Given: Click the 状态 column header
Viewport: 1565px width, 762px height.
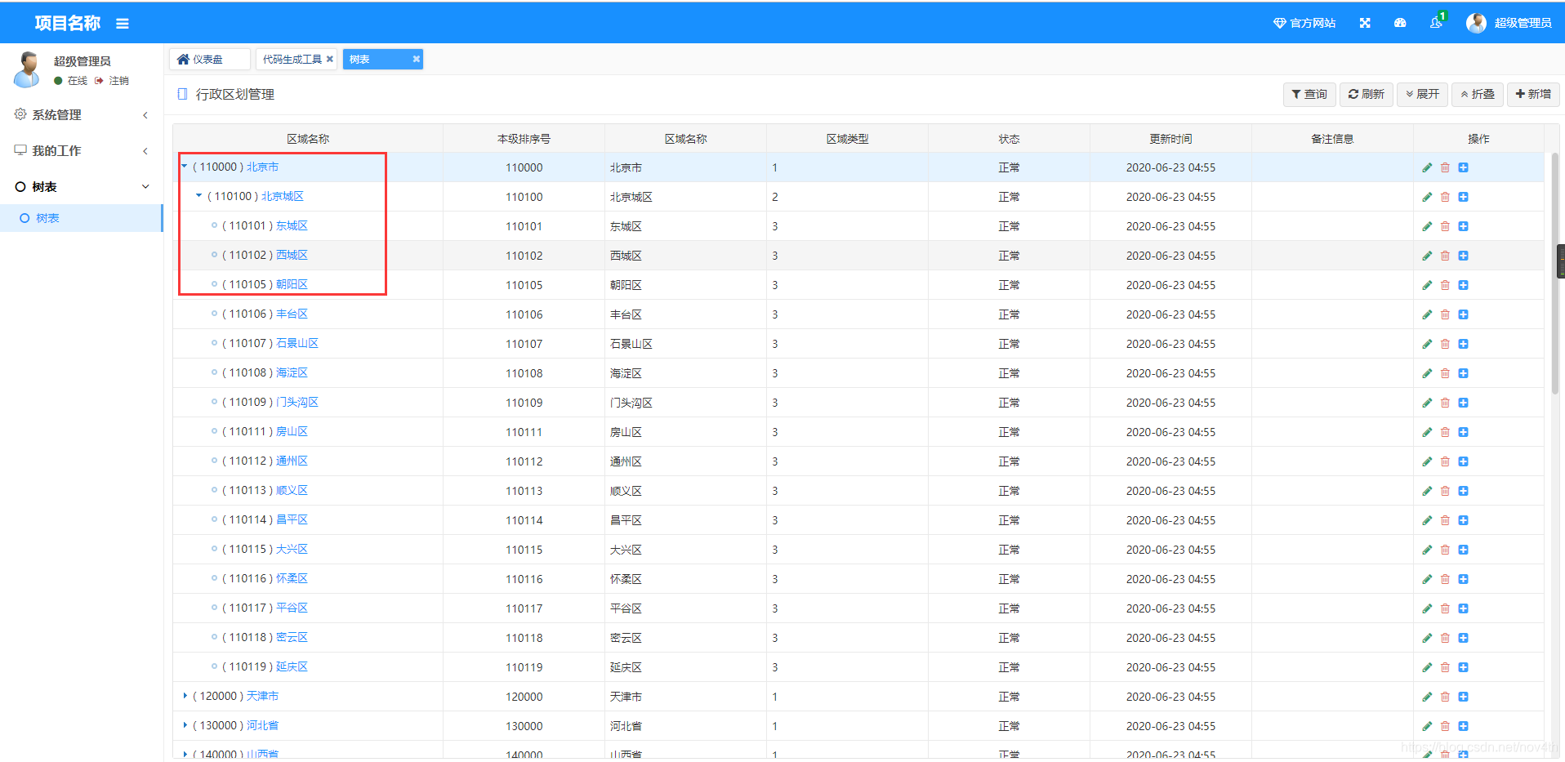Looking at the screenshot, I should [x=1009, y=139].
